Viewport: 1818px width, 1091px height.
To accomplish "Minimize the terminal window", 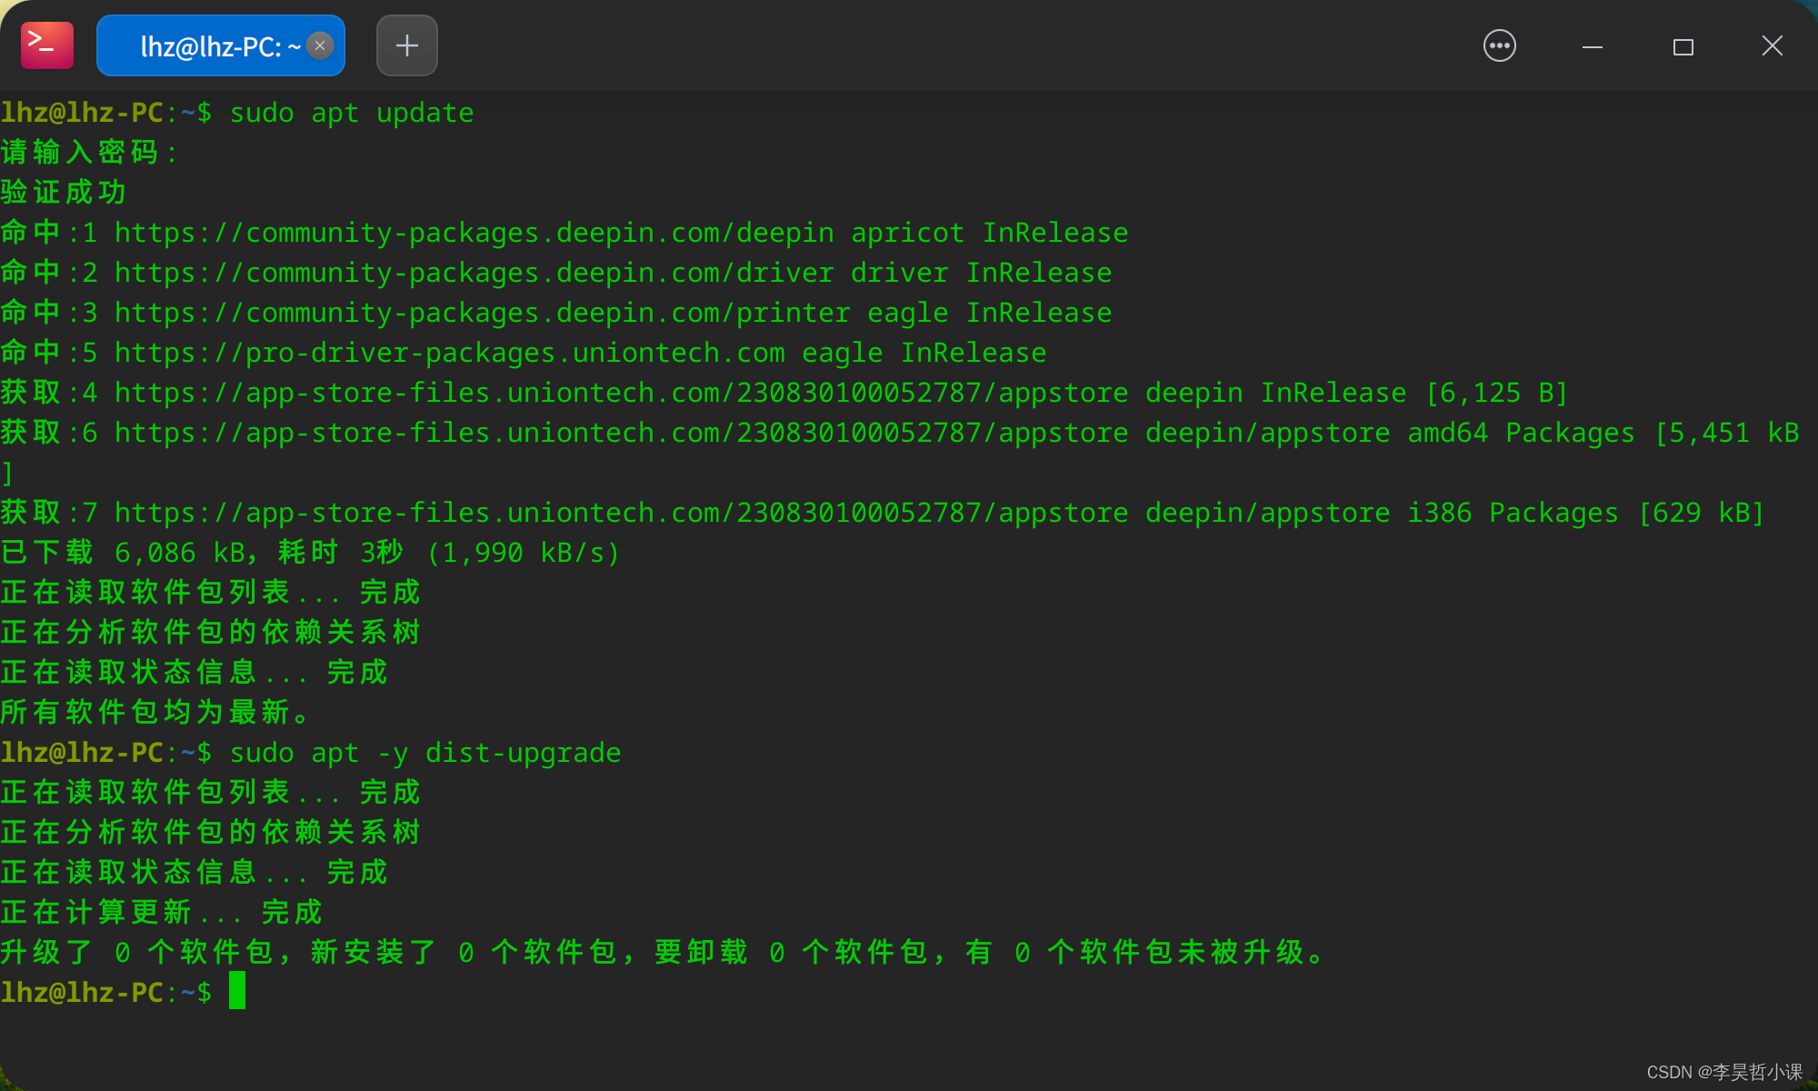I will tap(1593, 46).
